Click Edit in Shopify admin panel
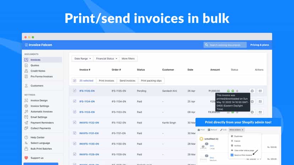 pyautogui.click(x=223, y=130)
